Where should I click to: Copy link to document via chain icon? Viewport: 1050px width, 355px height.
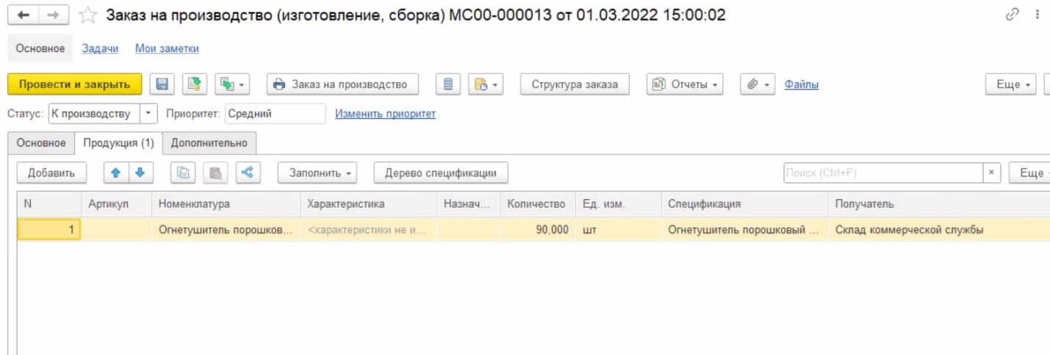1013,15
